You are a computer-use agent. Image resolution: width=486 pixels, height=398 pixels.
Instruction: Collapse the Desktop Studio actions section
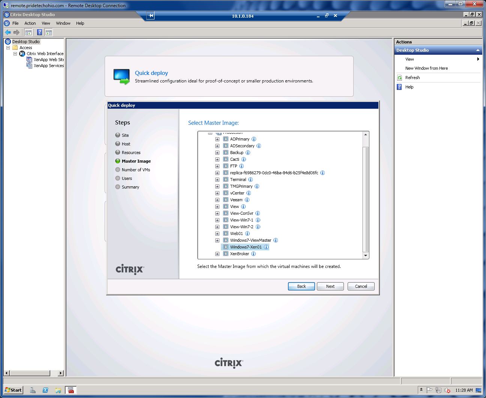coord(478,50)
